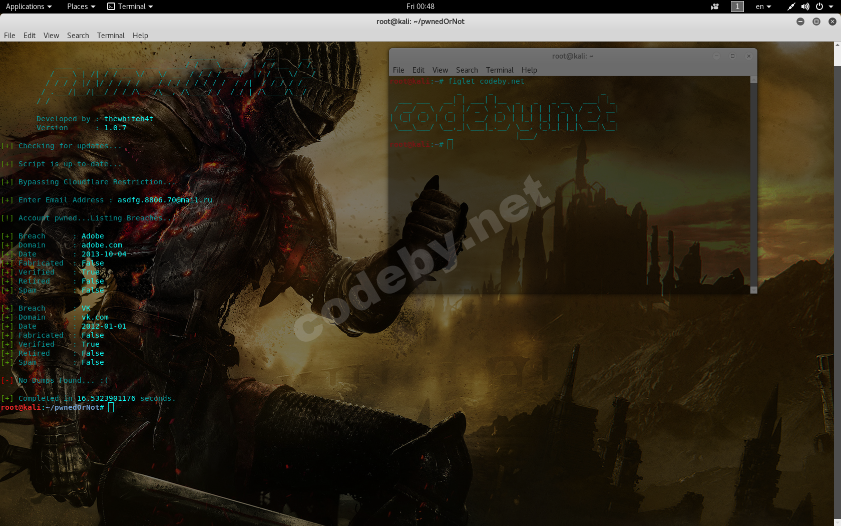Click the empty prompt in small terminal
The height and width of the screenshot is (526, 841).
point(422,144)
